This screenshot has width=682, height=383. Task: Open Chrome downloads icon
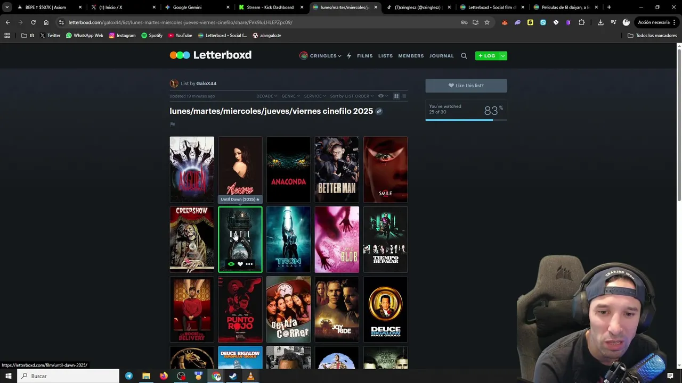point(600,22)
